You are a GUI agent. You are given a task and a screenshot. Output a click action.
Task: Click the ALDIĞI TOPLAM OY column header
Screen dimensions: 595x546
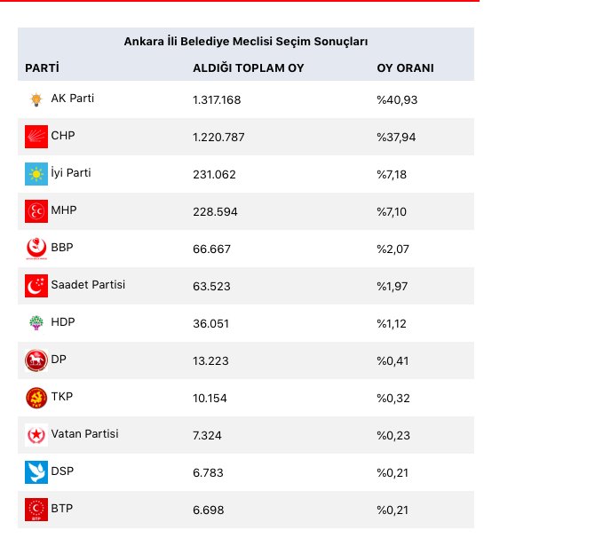pyautogui.click(x=249, y=68)
